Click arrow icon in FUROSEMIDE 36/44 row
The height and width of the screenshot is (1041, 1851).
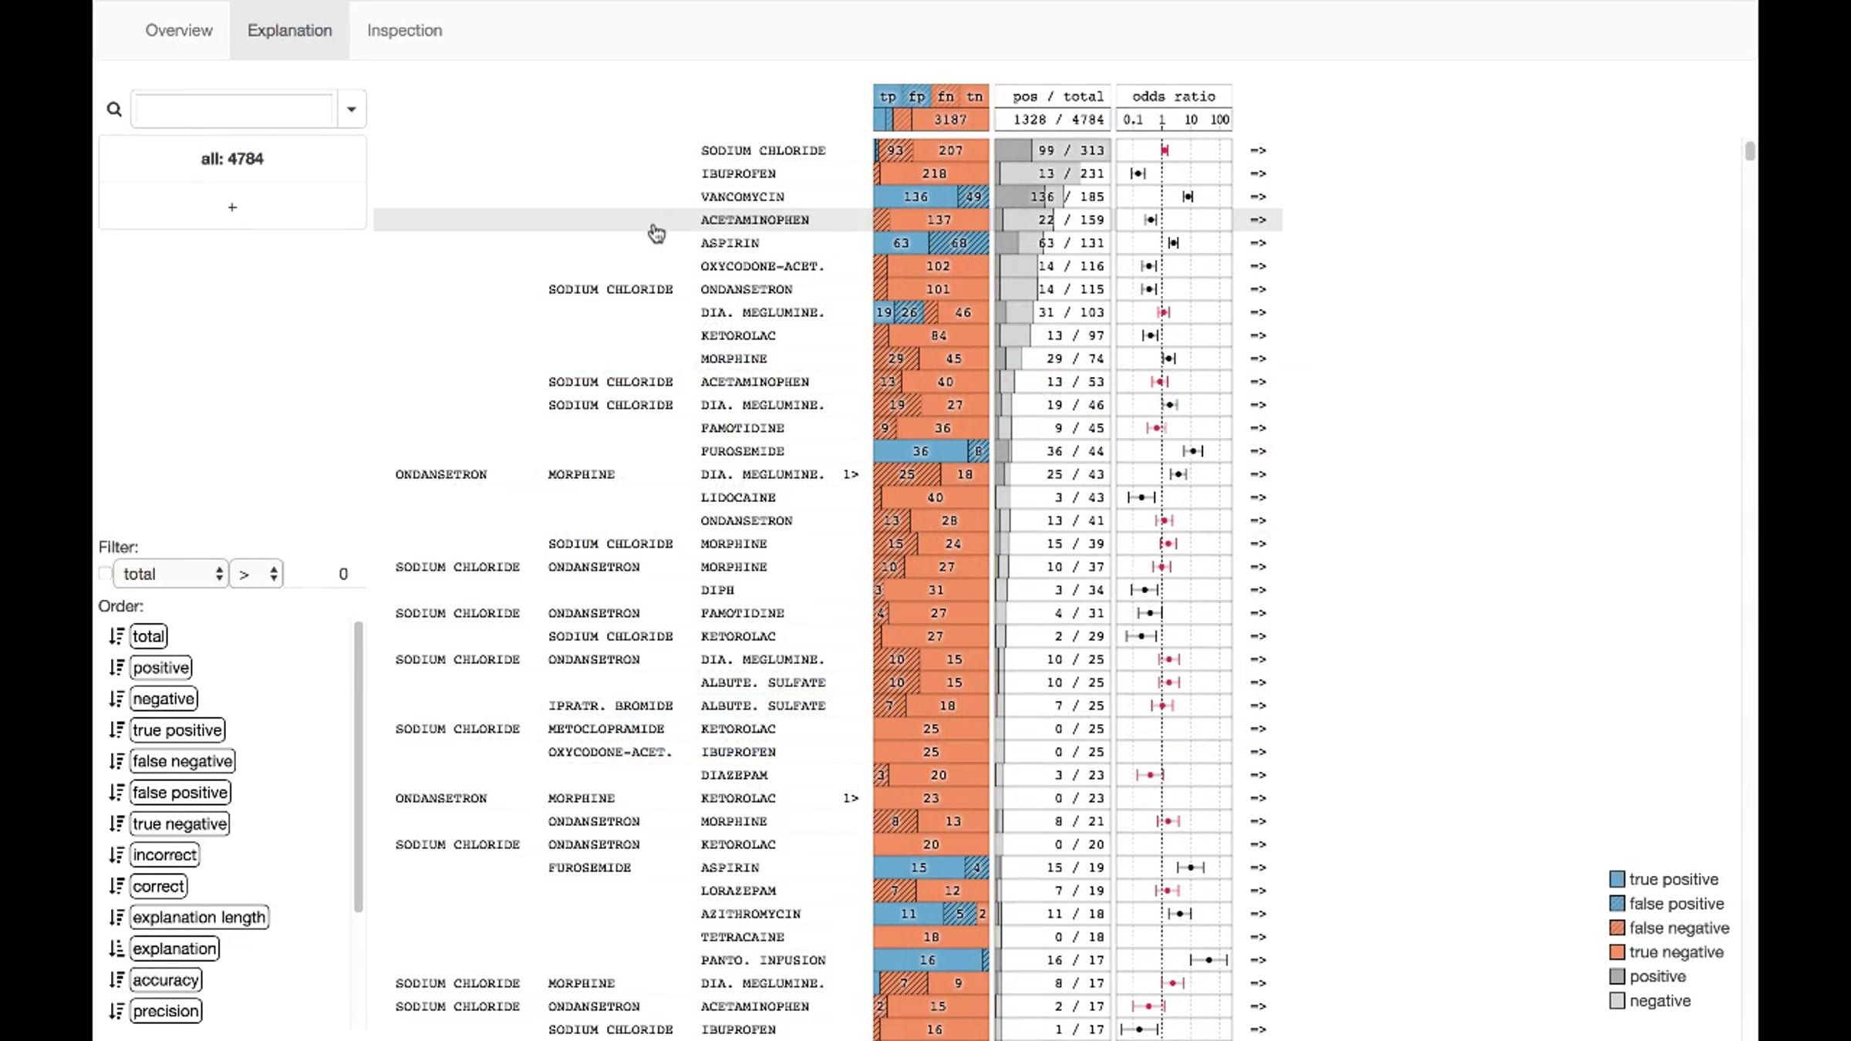pos(1258,451)
